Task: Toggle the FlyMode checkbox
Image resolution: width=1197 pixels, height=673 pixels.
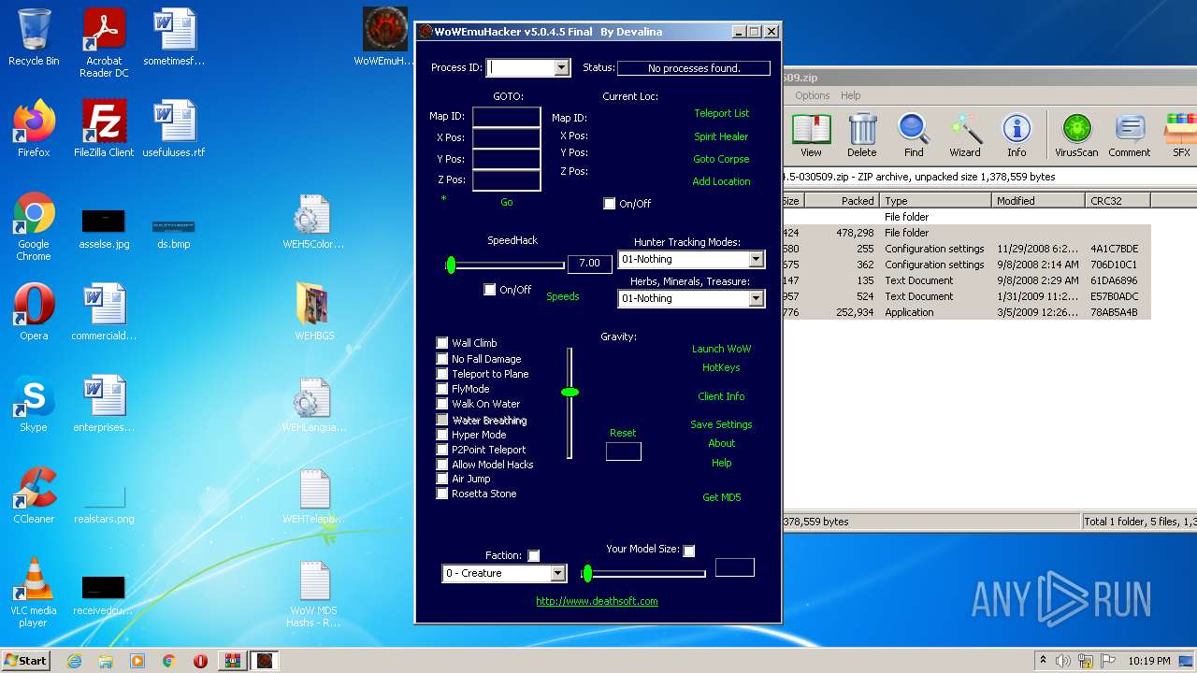Action: 442,388
